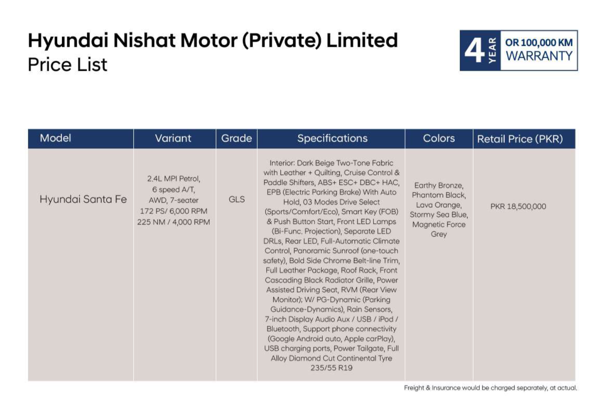Select the Variant column header
Image resolution: width=604 pixels, height=402 pixels.
[x=173, y=138]
